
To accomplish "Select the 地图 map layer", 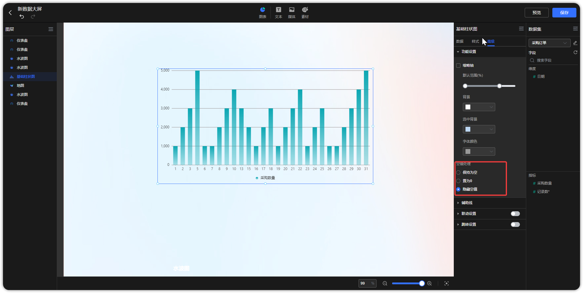I will tap(30, 86).
